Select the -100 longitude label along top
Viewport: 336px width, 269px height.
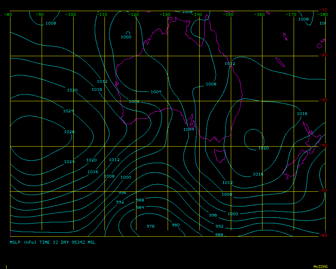(71, 14)
